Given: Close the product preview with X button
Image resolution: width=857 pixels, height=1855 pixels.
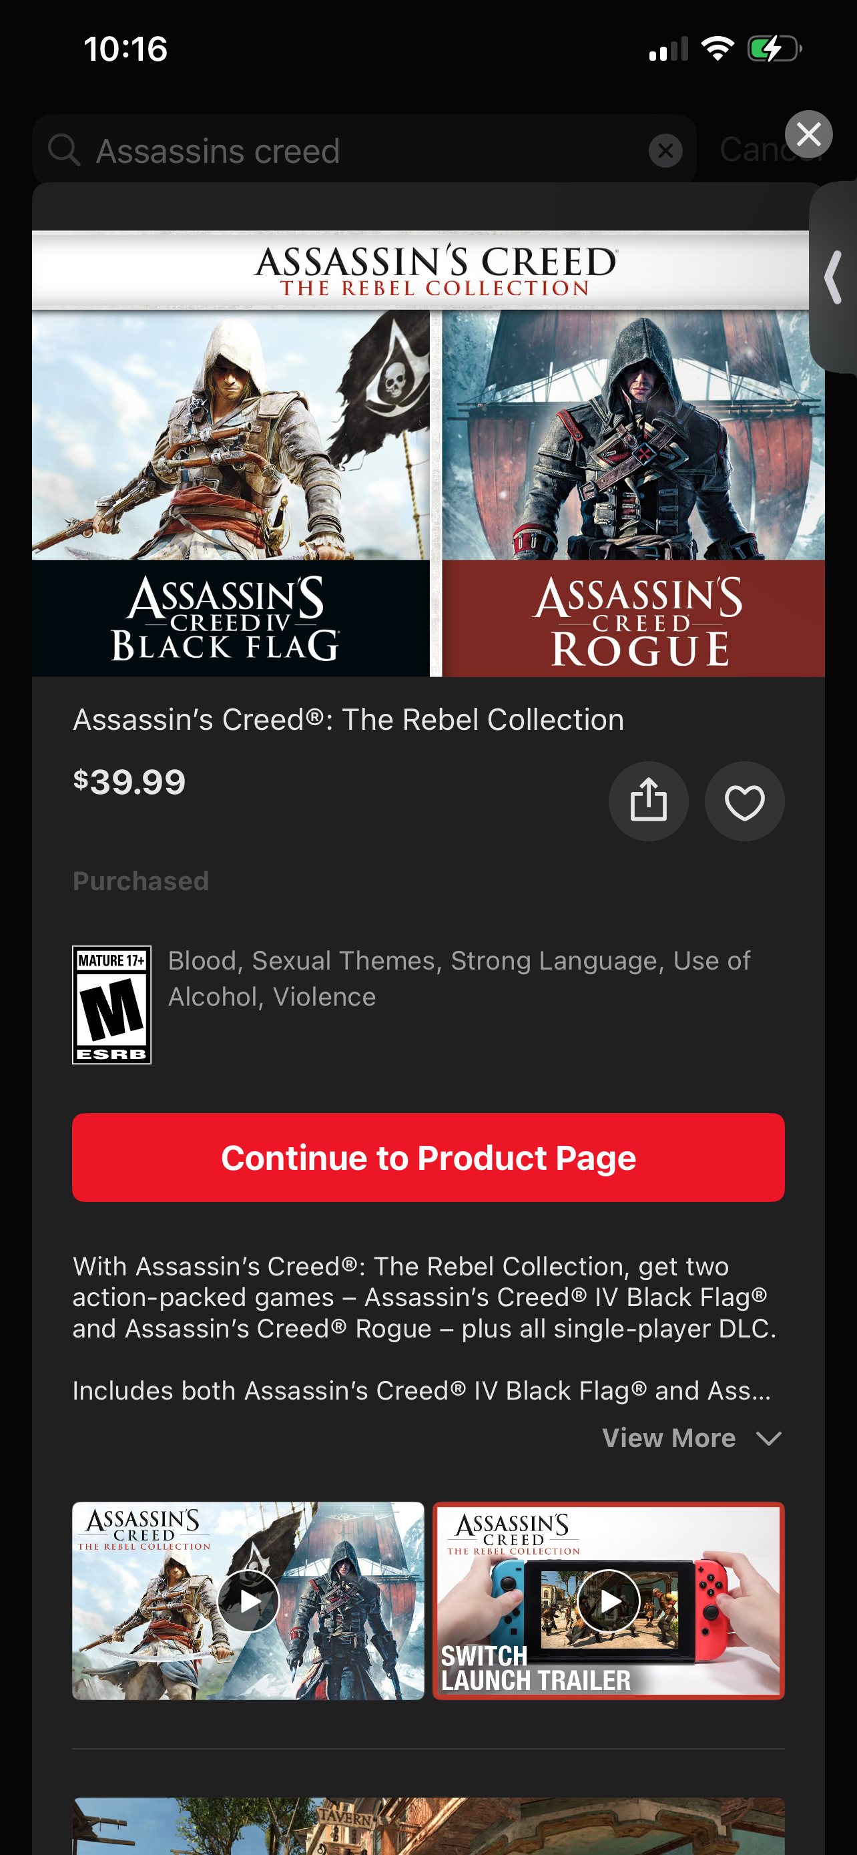Looking at the screenshot, I should (809, 135).
